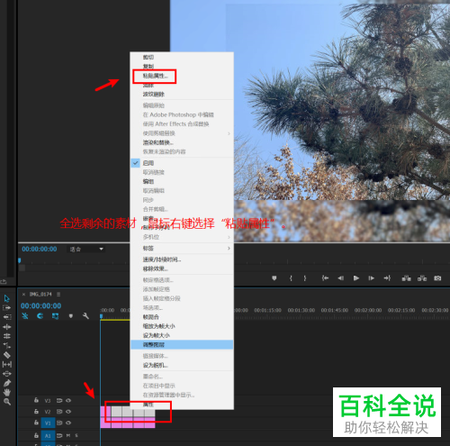The image size is (450, 446).
Task: Choose 速度/持续时间 from context menu
Action: [x=162, y=259]
